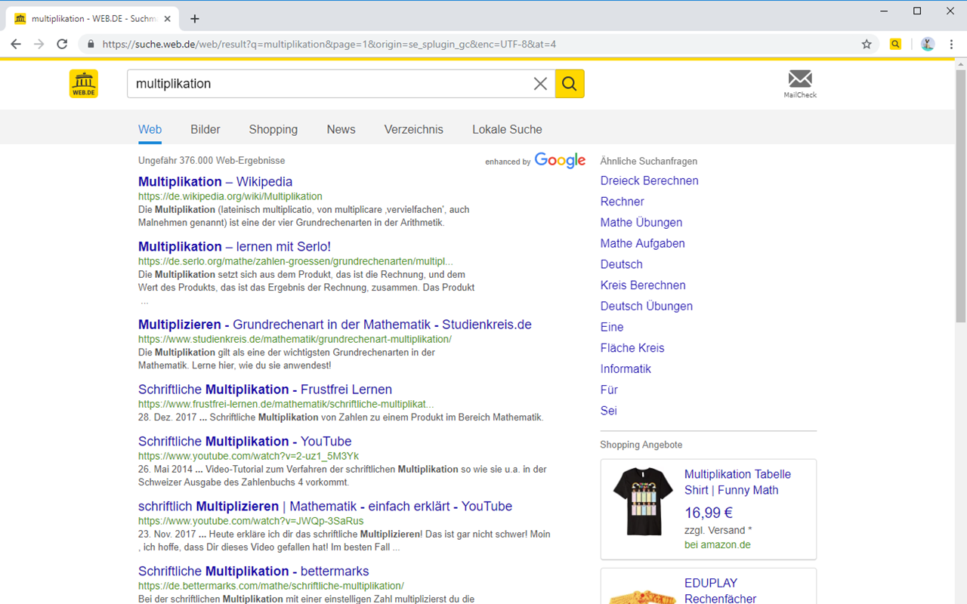Open the Studienkreis.de Multiplizieren result
The width and height of the screenshot is (967, 604).
click(x=335, y=324)
